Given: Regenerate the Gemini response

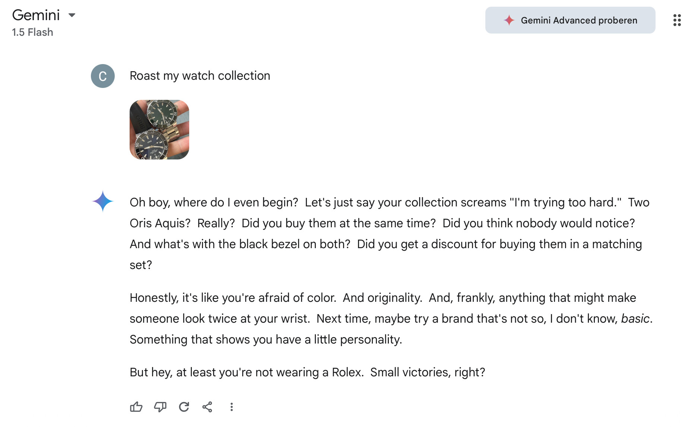Looking at the screenshot, I should [184, 407].
